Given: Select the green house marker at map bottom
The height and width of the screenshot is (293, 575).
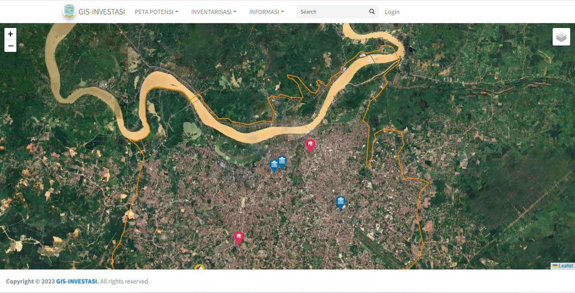Looking at the screenshot, I should [x=199, y=267].
